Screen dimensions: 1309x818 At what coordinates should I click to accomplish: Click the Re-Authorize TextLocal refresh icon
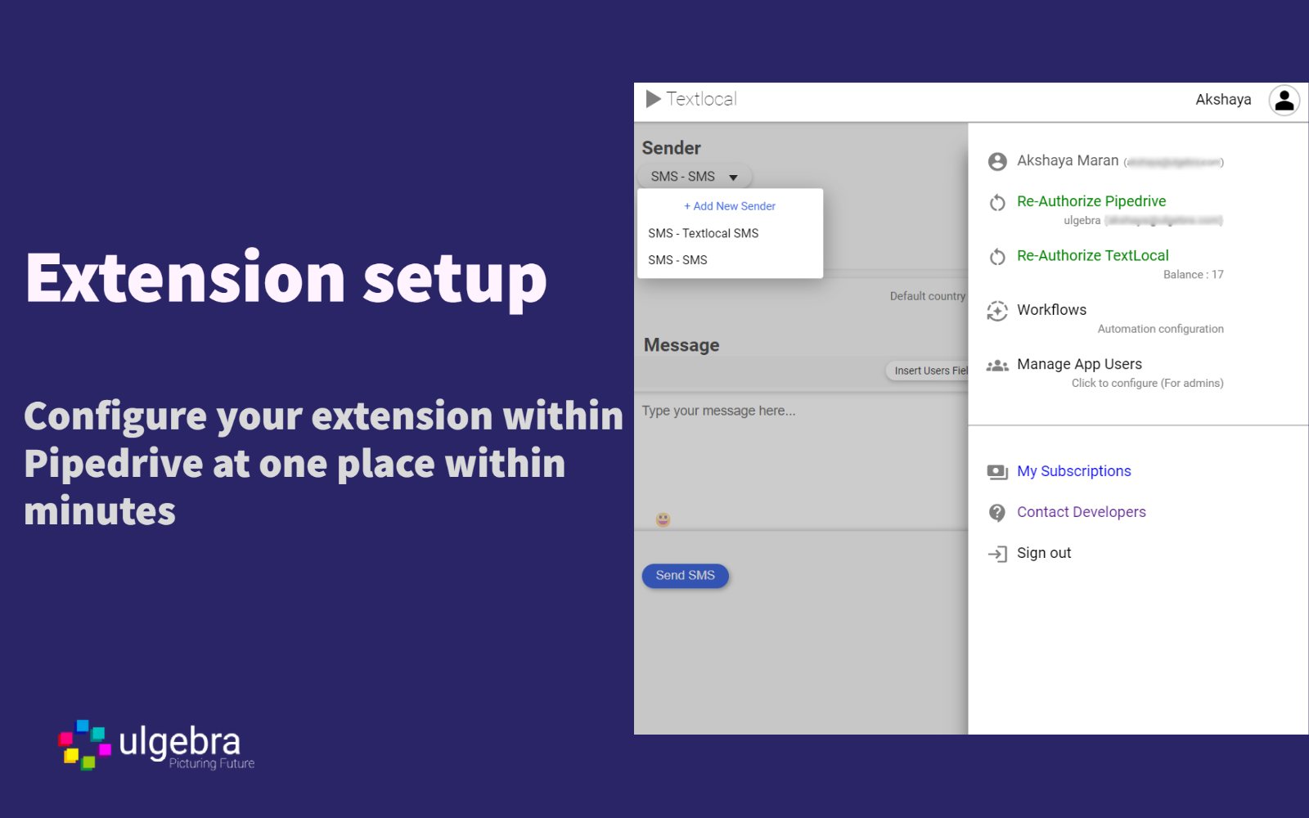(997, 257)
